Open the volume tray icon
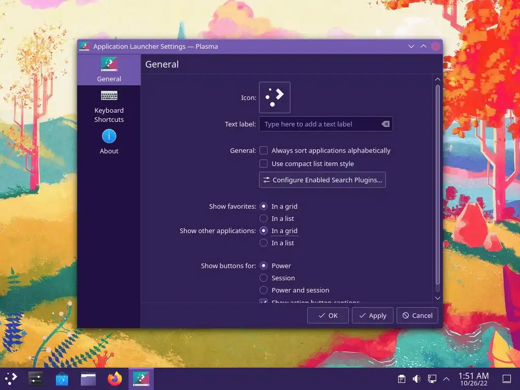This screenshot has width=520, height=390. (x=416, y=379)
